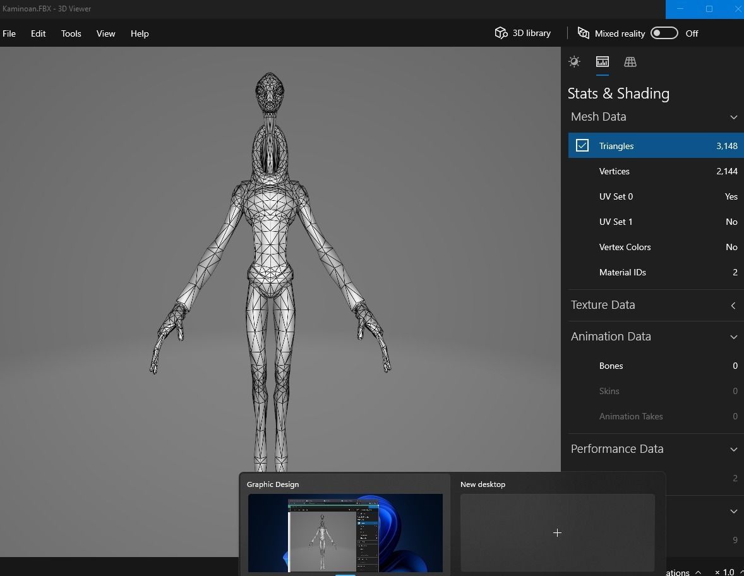Click the Skins row
Screen dimensions: 744x576
(x=656, y=391)
